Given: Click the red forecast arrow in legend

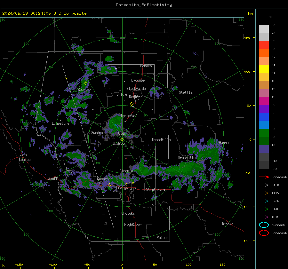Looking at the screenshot, I should (264, 177).
